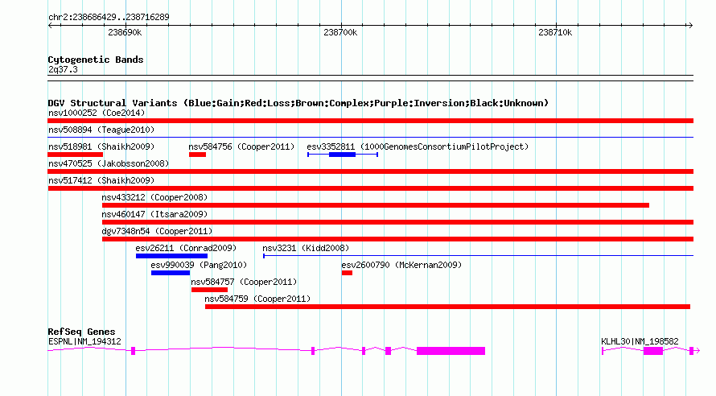Viewport: 716px width, 396px height.
Task: Click the wide magenta exon of KLHL30
Action: click(653, 351)
